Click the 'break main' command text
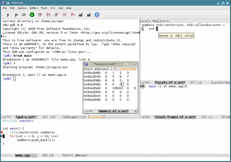The width and height of the screenshot is (231, 162). pyautogui.click(x=22, y=56)
